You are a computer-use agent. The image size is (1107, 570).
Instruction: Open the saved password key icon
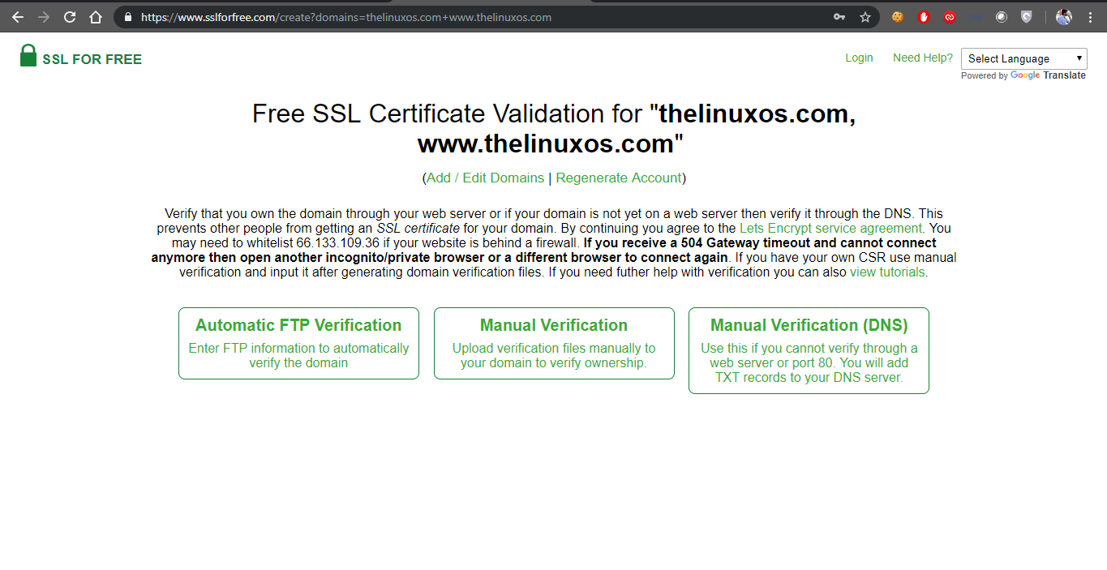coord(839,16)
